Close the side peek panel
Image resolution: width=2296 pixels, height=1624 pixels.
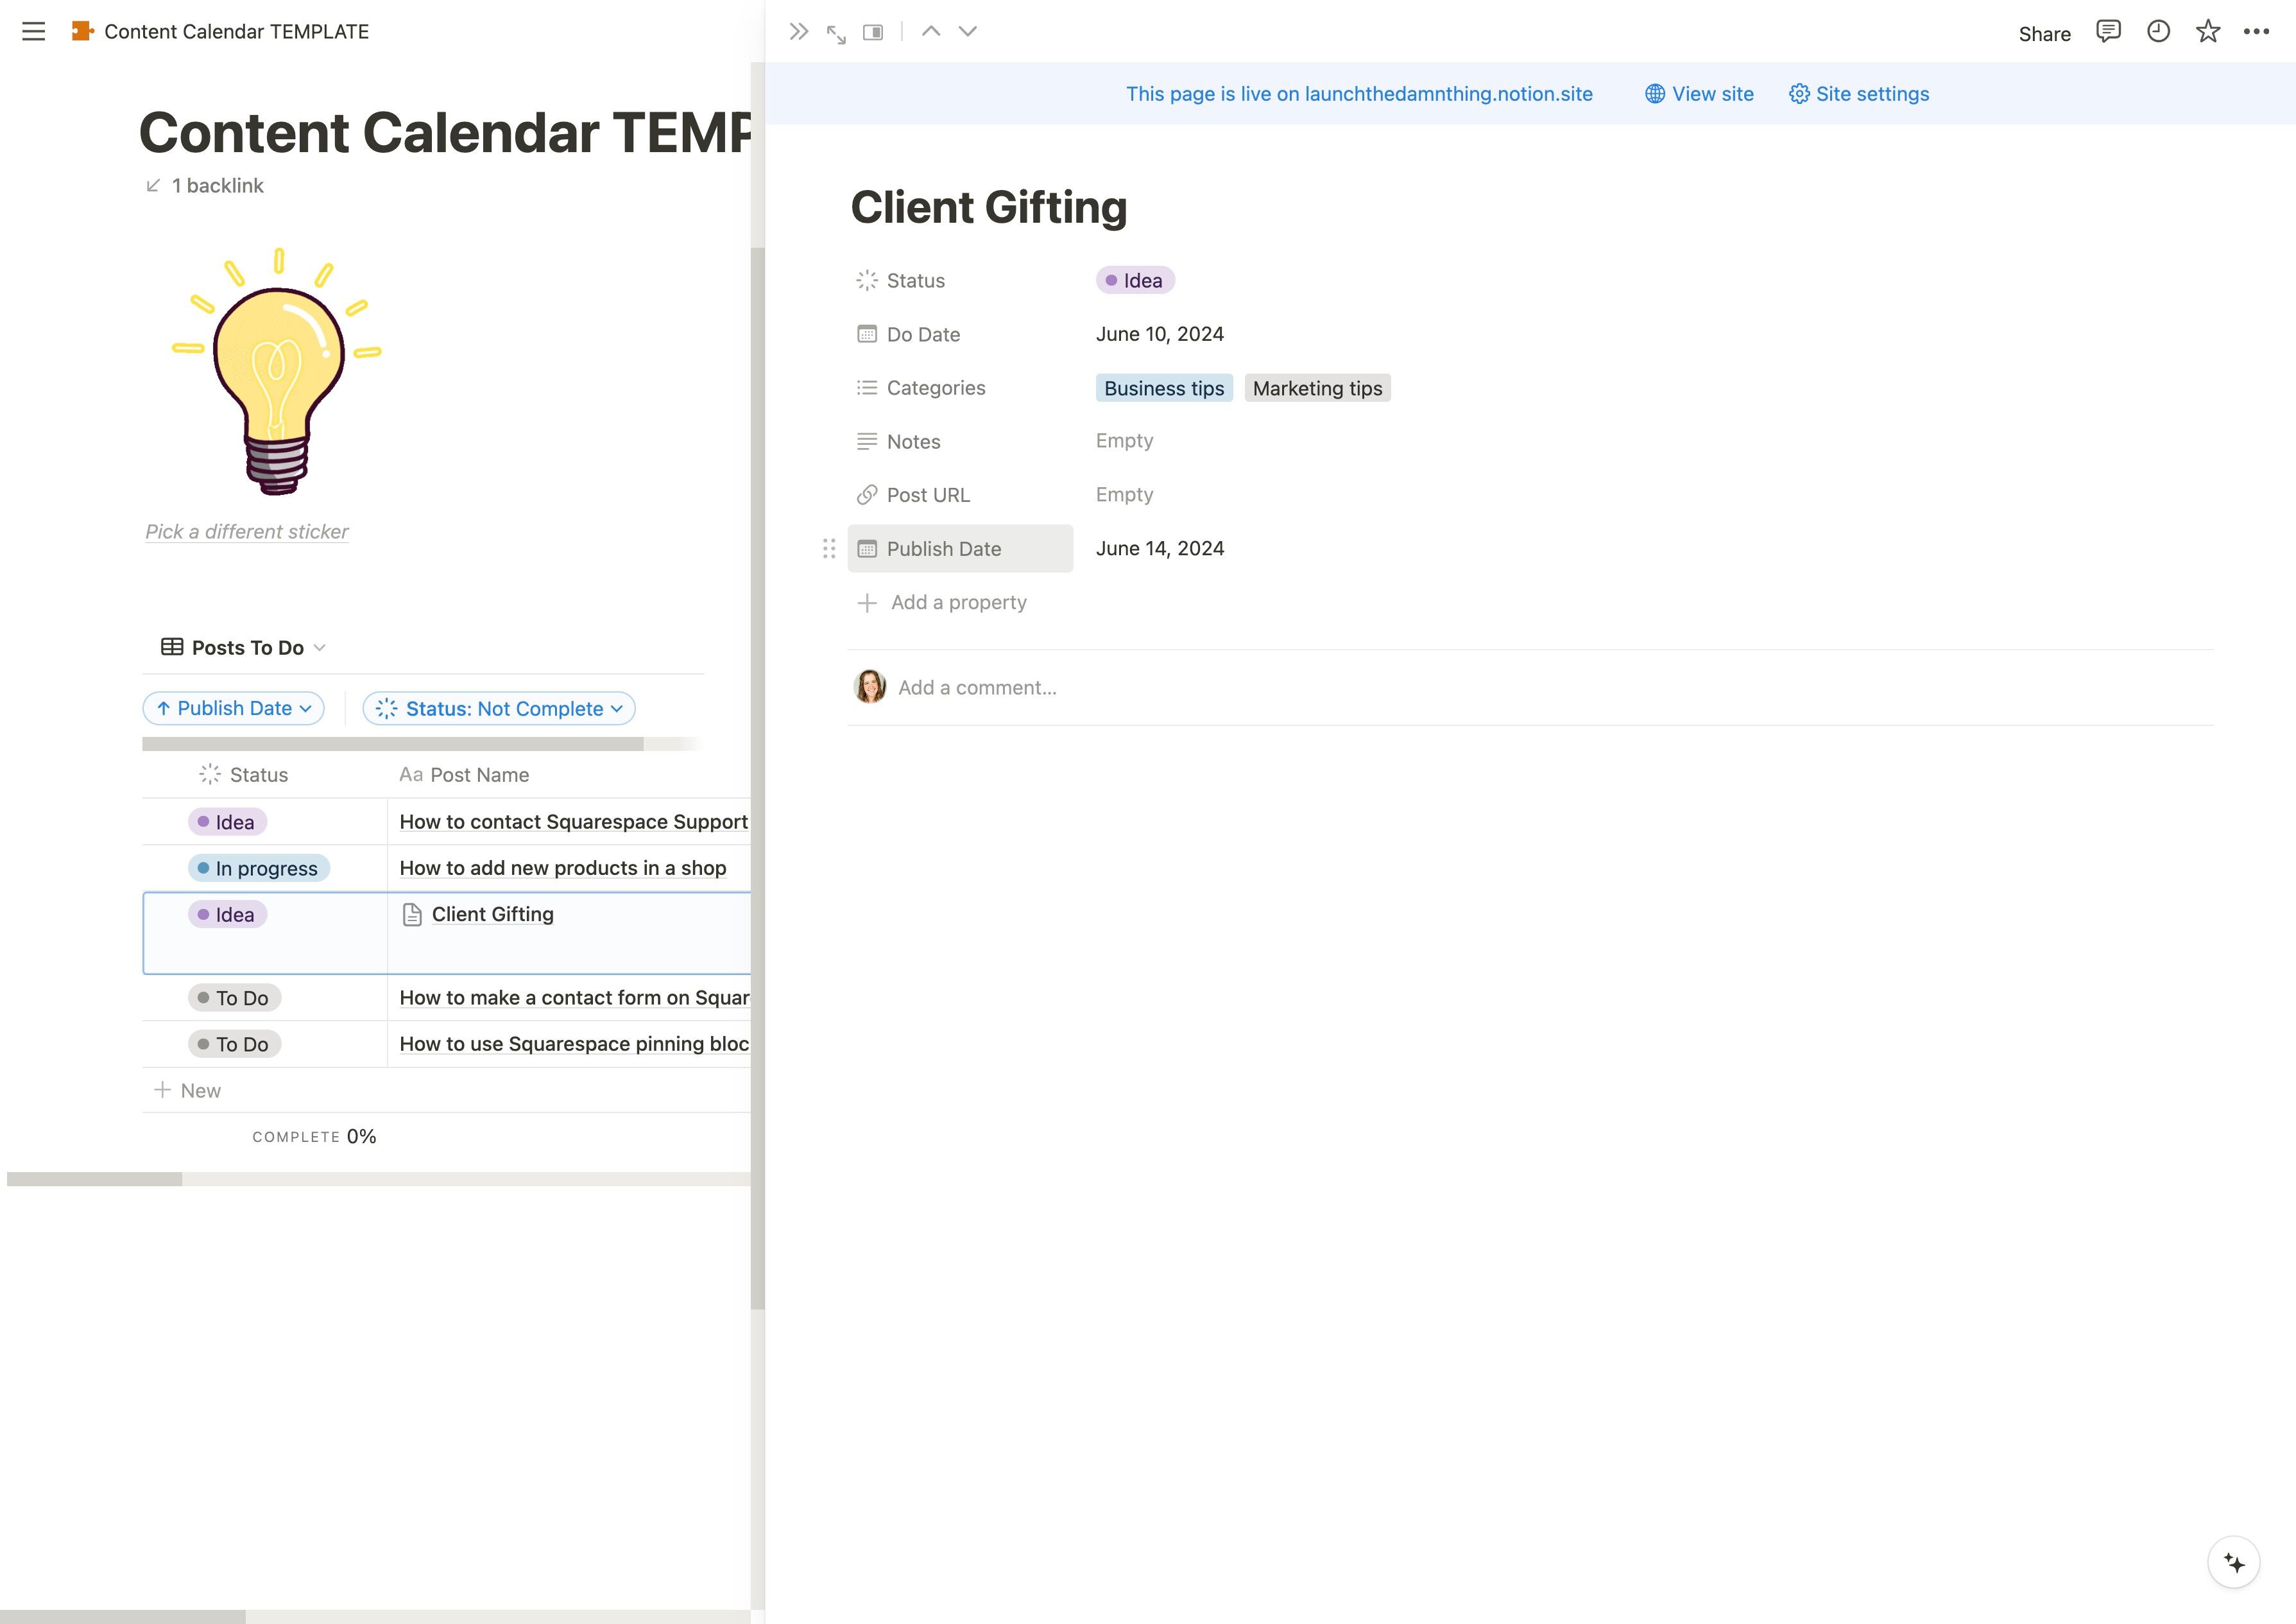coord(798,32)
